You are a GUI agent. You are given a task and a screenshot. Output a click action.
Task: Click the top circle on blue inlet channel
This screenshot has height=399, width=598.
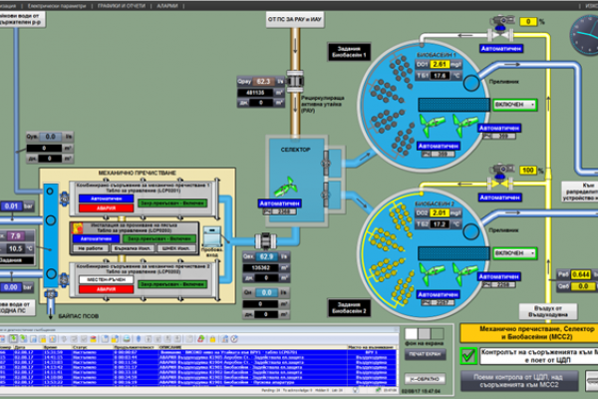point(50,191)
